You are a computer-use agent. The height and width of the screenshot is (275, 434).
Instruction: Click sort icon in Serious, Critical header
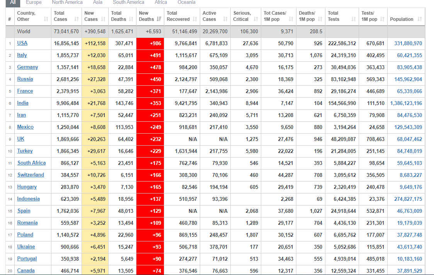[x=256, y=19]
